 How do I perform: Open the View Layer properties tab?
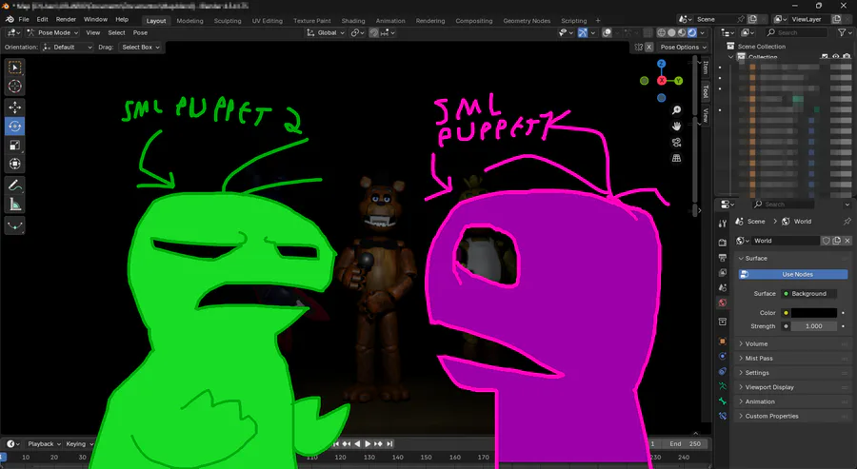coord(723,272)
